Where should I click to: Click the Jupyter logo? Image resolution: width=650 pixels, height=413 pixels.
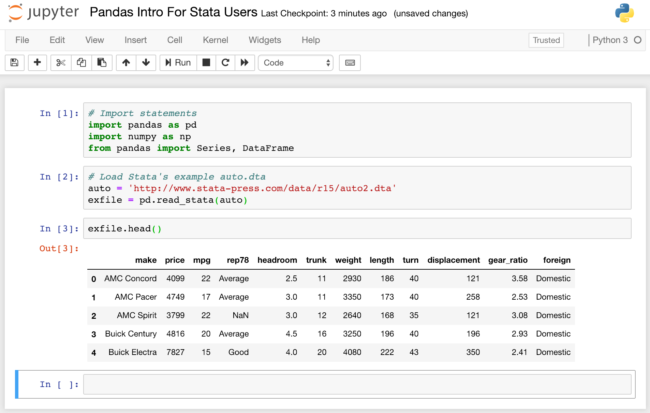coord(43,13)
